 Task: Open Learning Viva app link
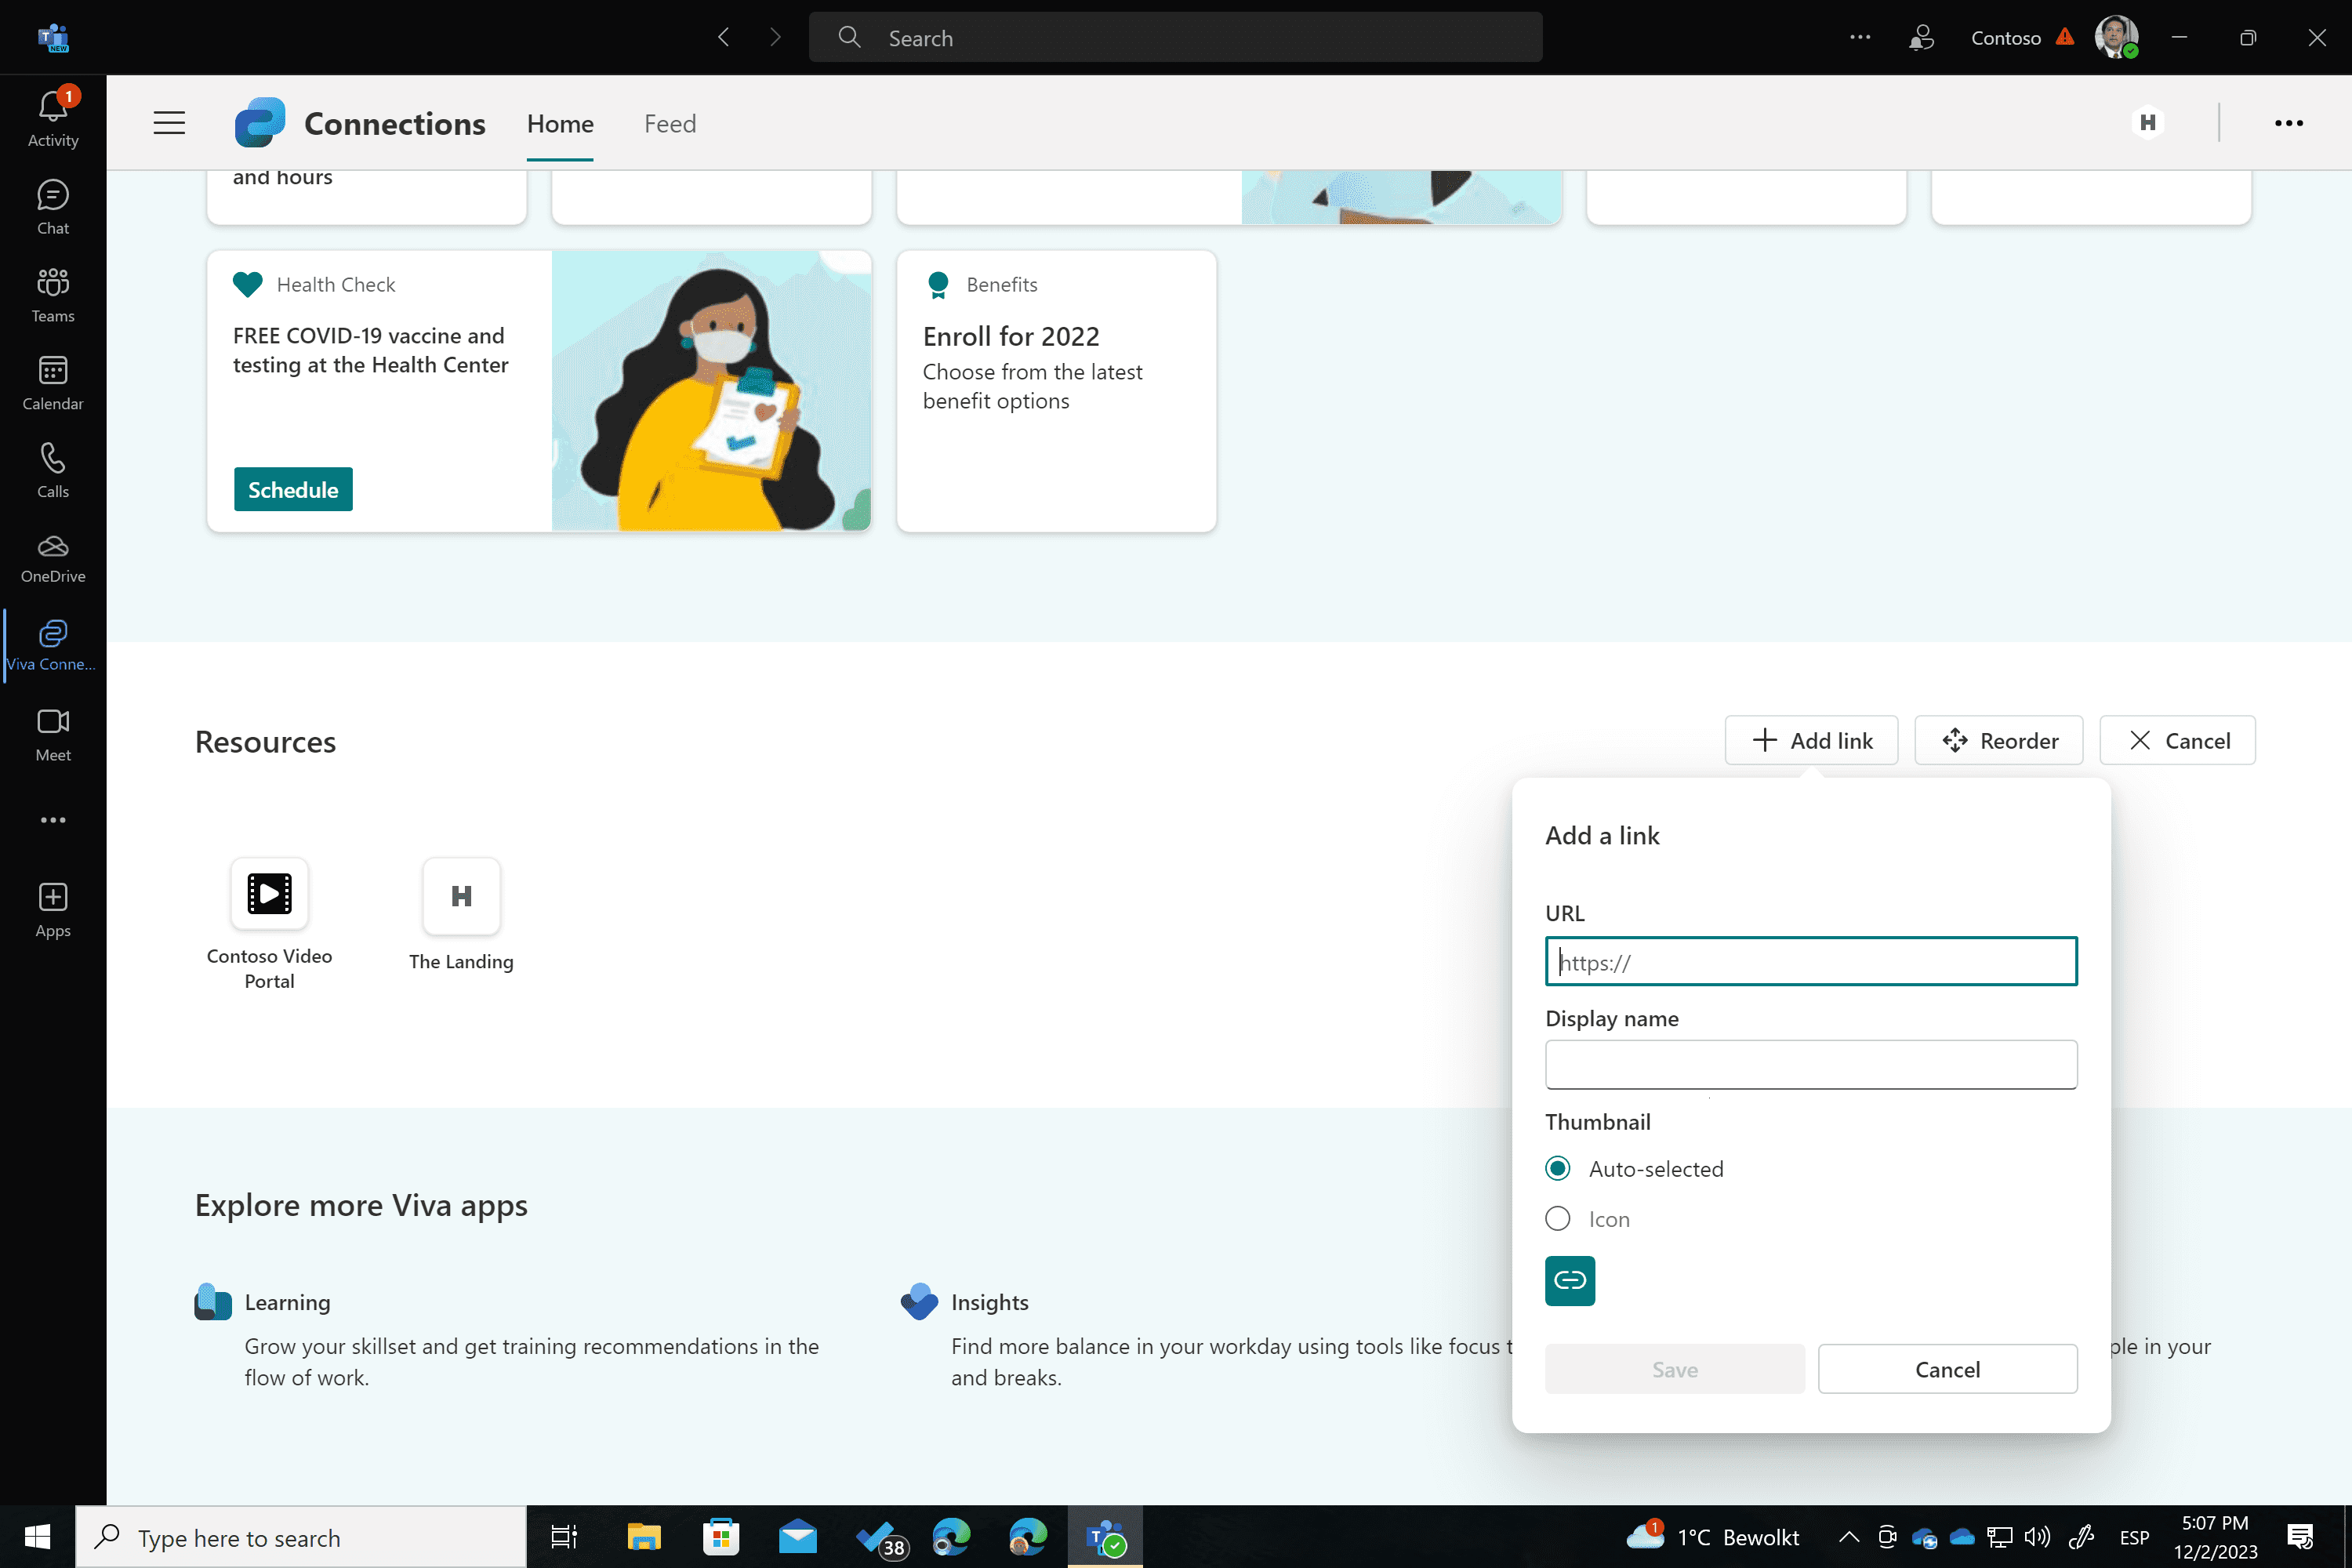pos(287,1302)
